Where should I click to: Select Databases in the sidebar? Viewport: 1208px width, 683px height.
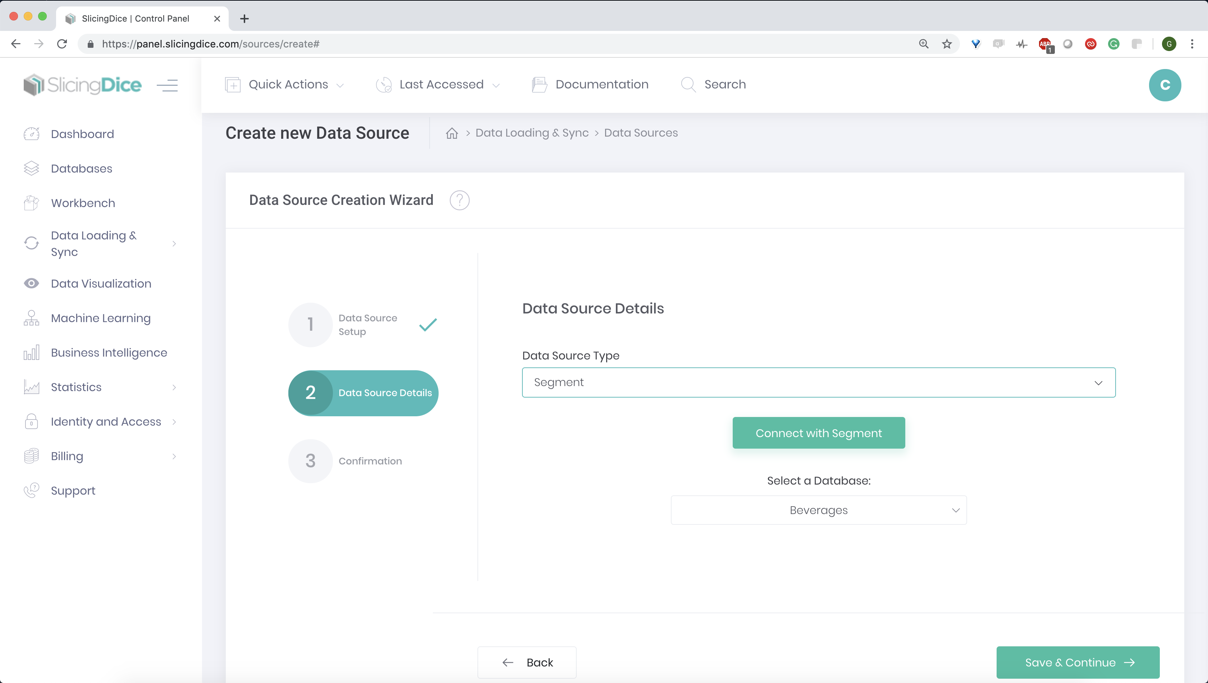point(81,168)
